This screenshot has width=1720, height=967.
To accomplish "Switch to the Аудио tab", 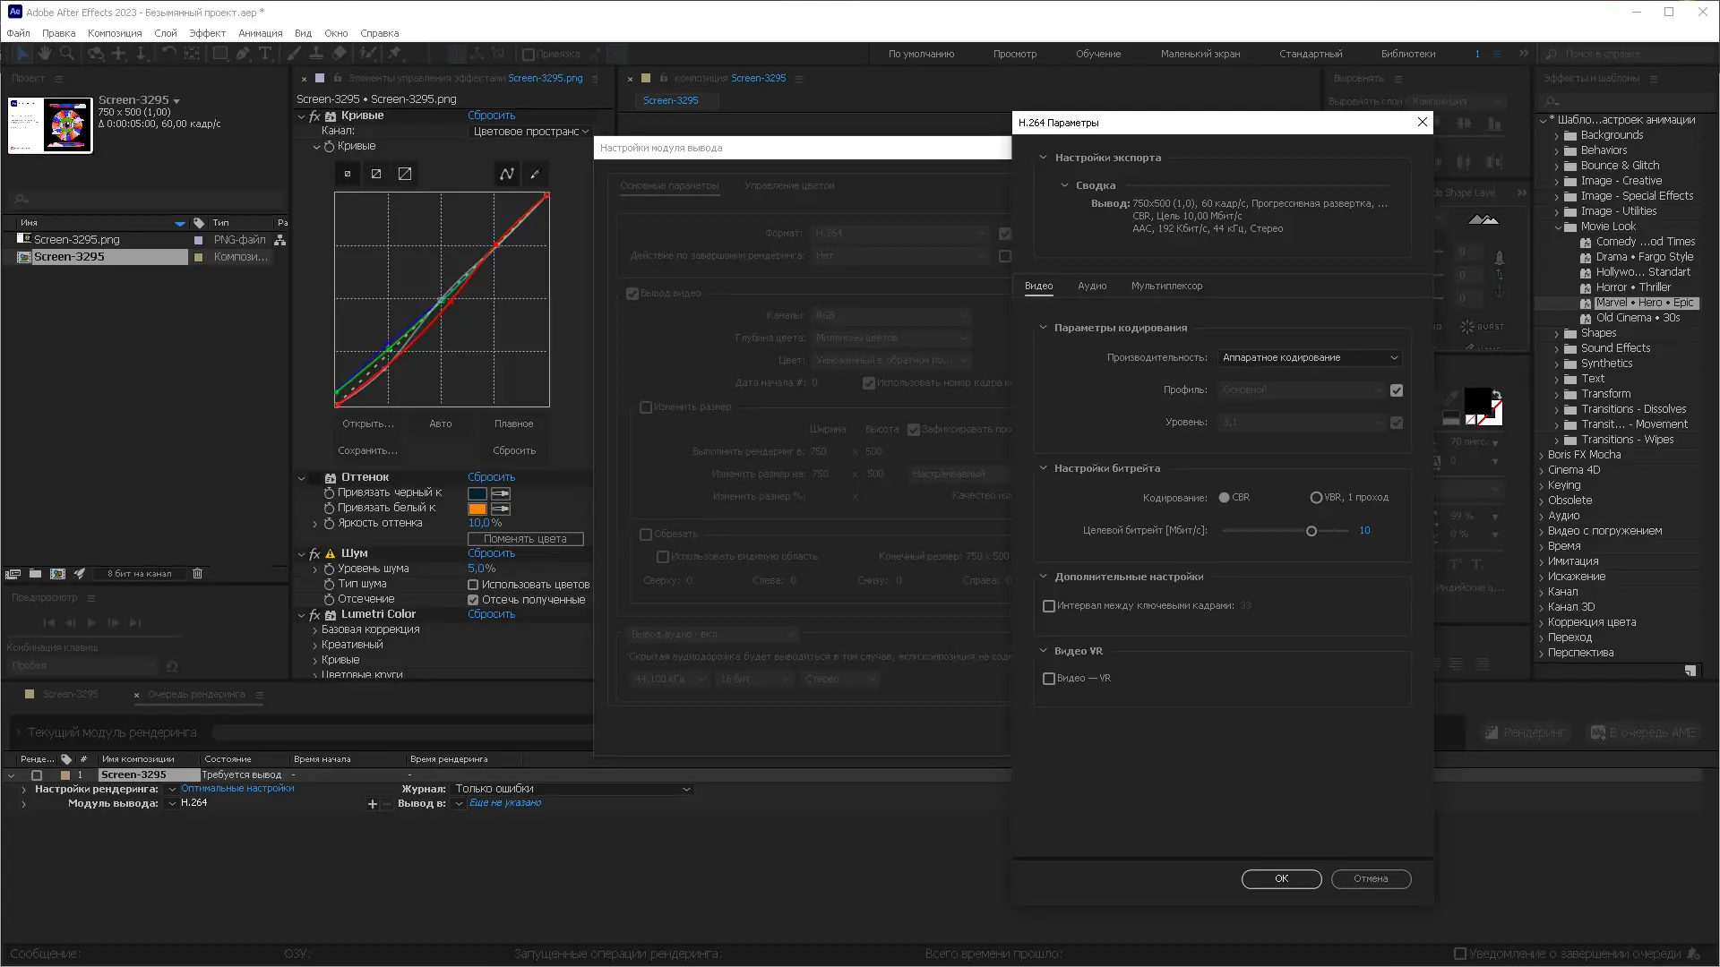I will coord(1092,286).
